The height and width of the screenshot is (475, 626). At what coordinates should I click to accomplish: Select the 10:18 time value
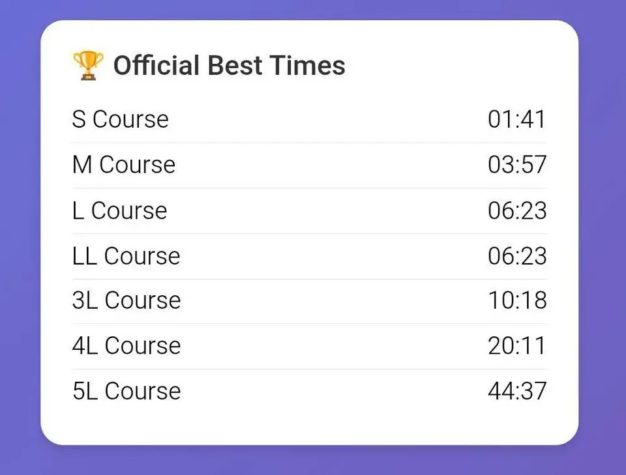[516, 300]
